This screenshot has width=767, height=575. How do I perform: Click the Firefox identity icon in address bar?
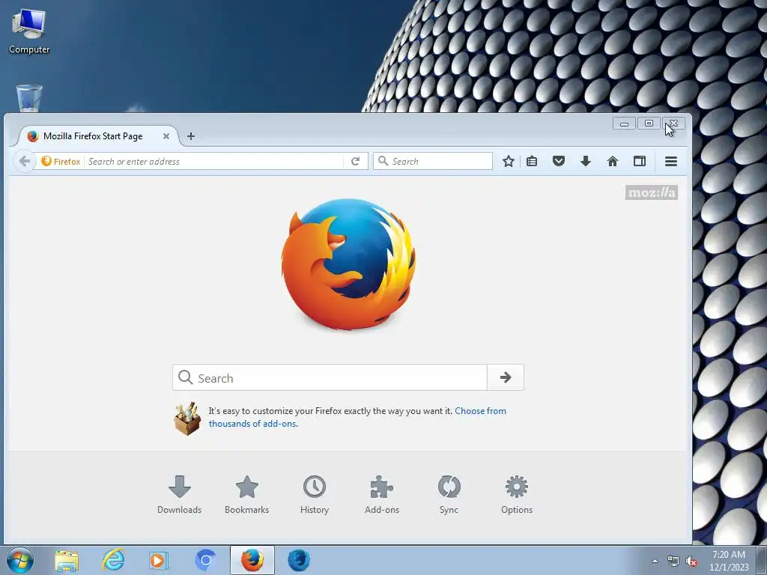61,162
